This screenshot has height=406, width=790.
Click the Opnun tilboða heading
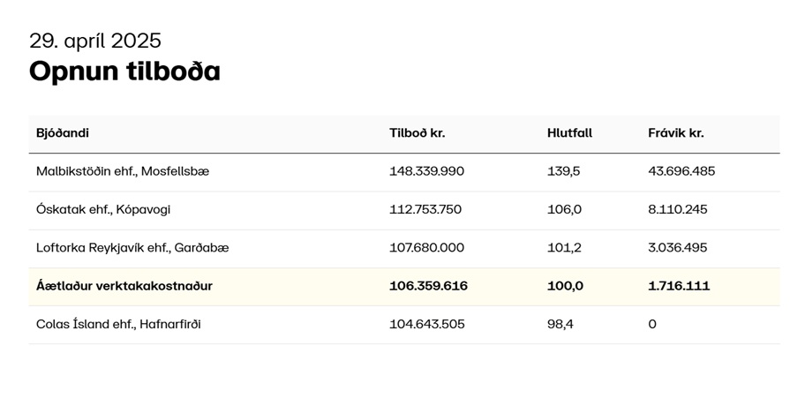pyautogui.click(x=125, y=71)
